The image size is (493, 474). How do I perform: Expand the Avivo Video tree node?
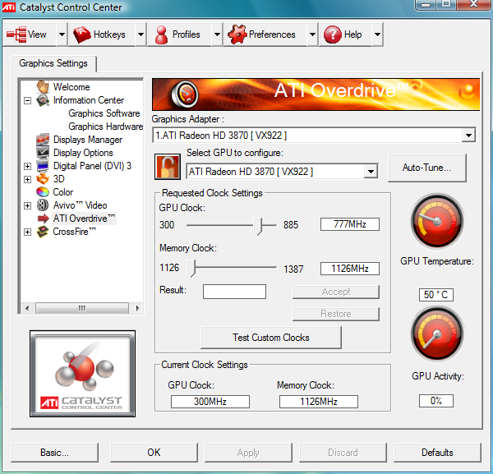[x=28, y=205]
